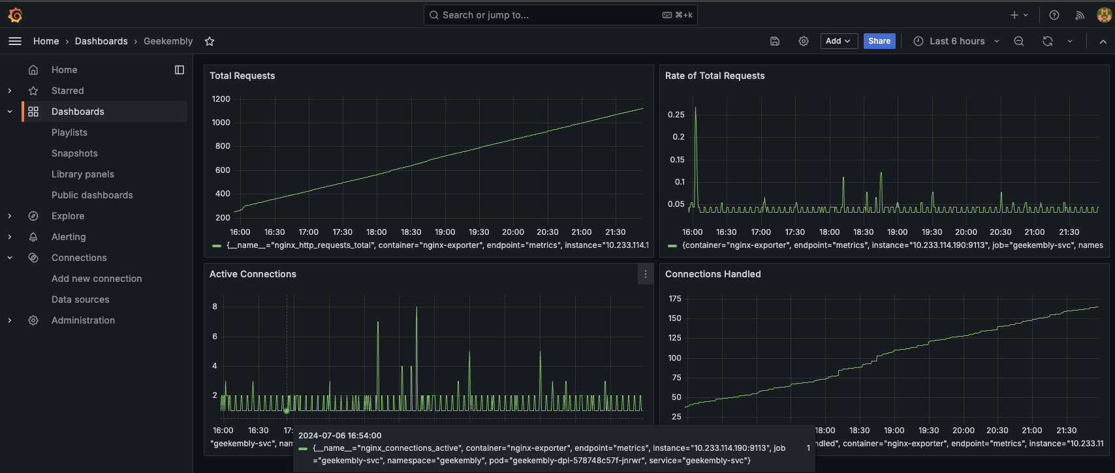
Task: Save the dashboard using the disk icon
Action: pyautogui.click(x=775, y=41)
